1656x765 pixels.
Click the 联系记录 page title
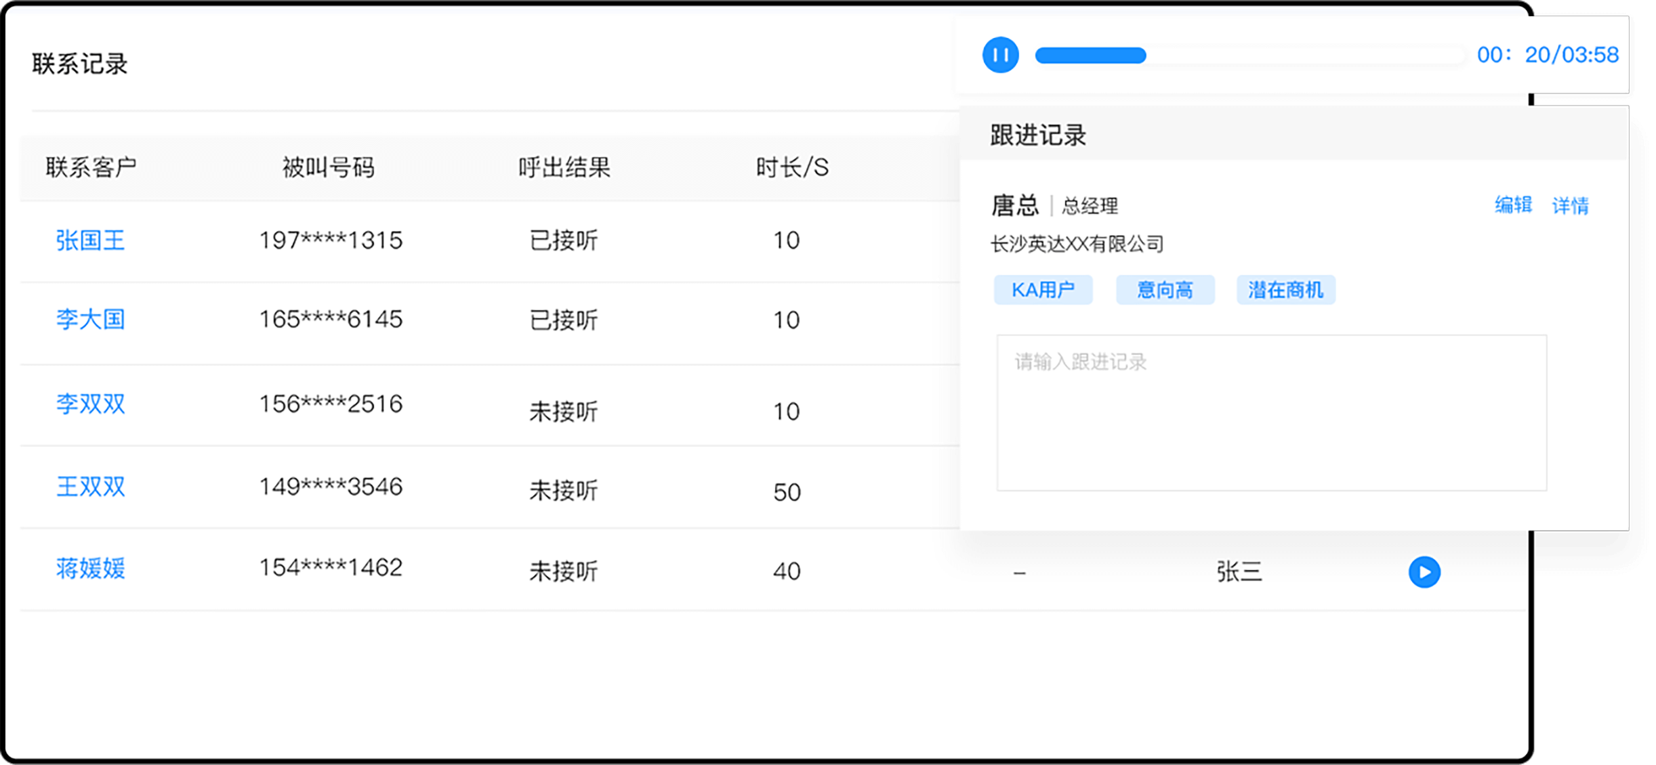80,64
